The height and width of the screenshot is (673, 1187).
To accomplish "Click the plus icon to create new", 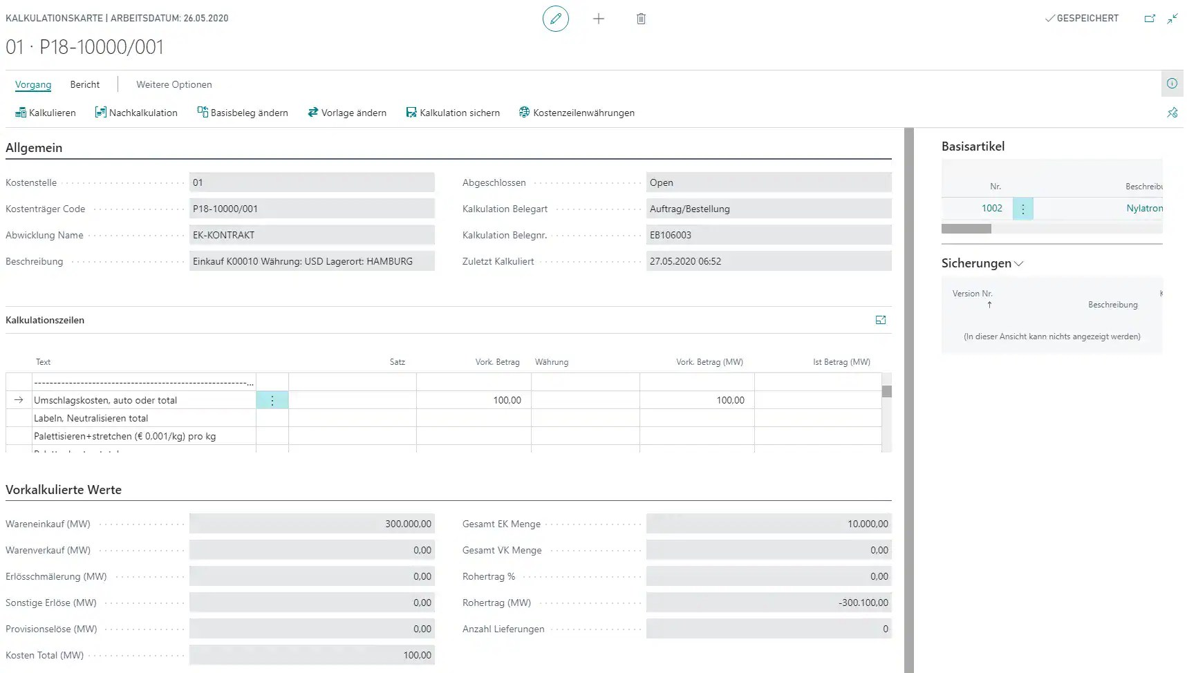I will click(599, 19).
